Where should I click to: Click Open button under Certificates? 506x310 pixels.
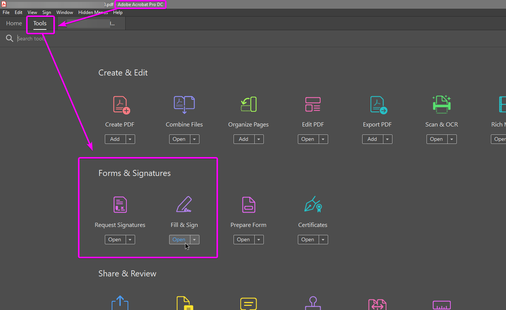pyautogui.click(x=308, y=239)
